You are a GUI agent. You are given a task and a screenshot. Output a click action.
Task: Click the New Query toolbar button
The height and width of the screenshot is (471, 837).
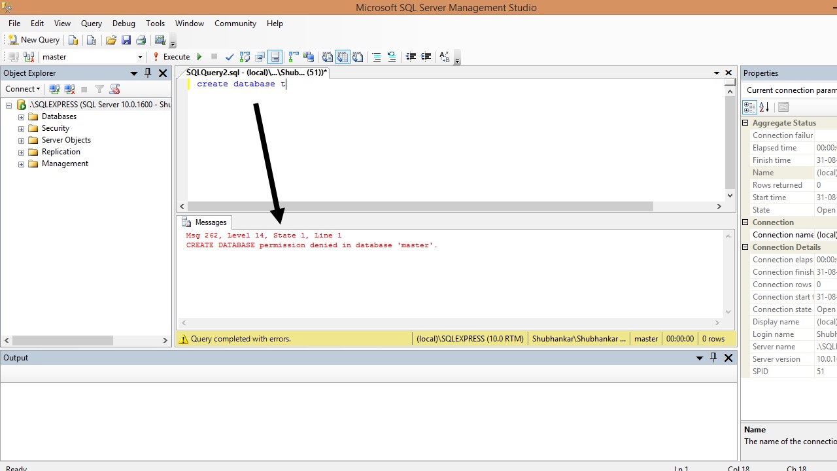pyautogui.click(x=33, y=40)
